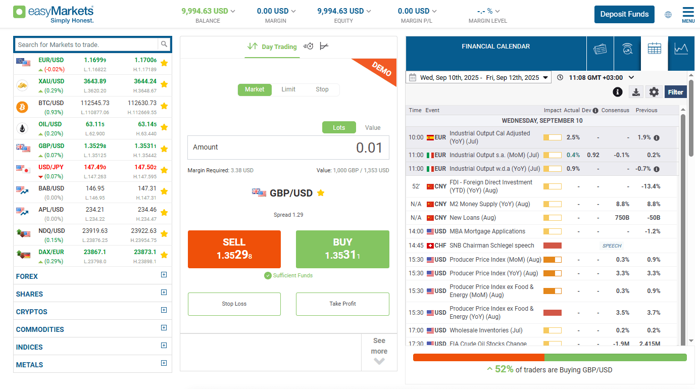Click the NDQ/USD index icon
Viewport: 700px width, 389px height.
(23, 233)
